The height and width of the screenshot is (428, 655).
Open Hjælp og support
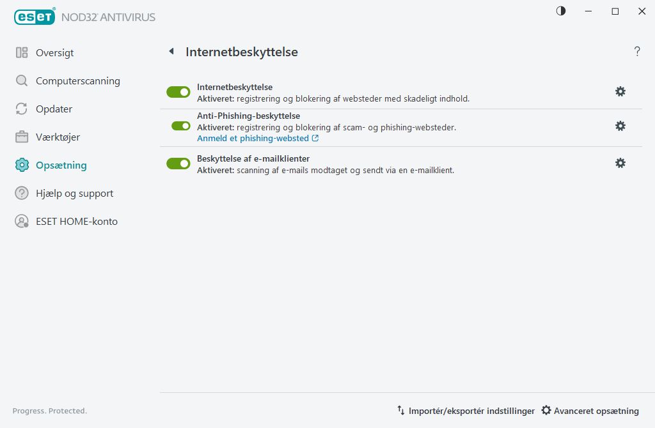(x=75, y=193)
